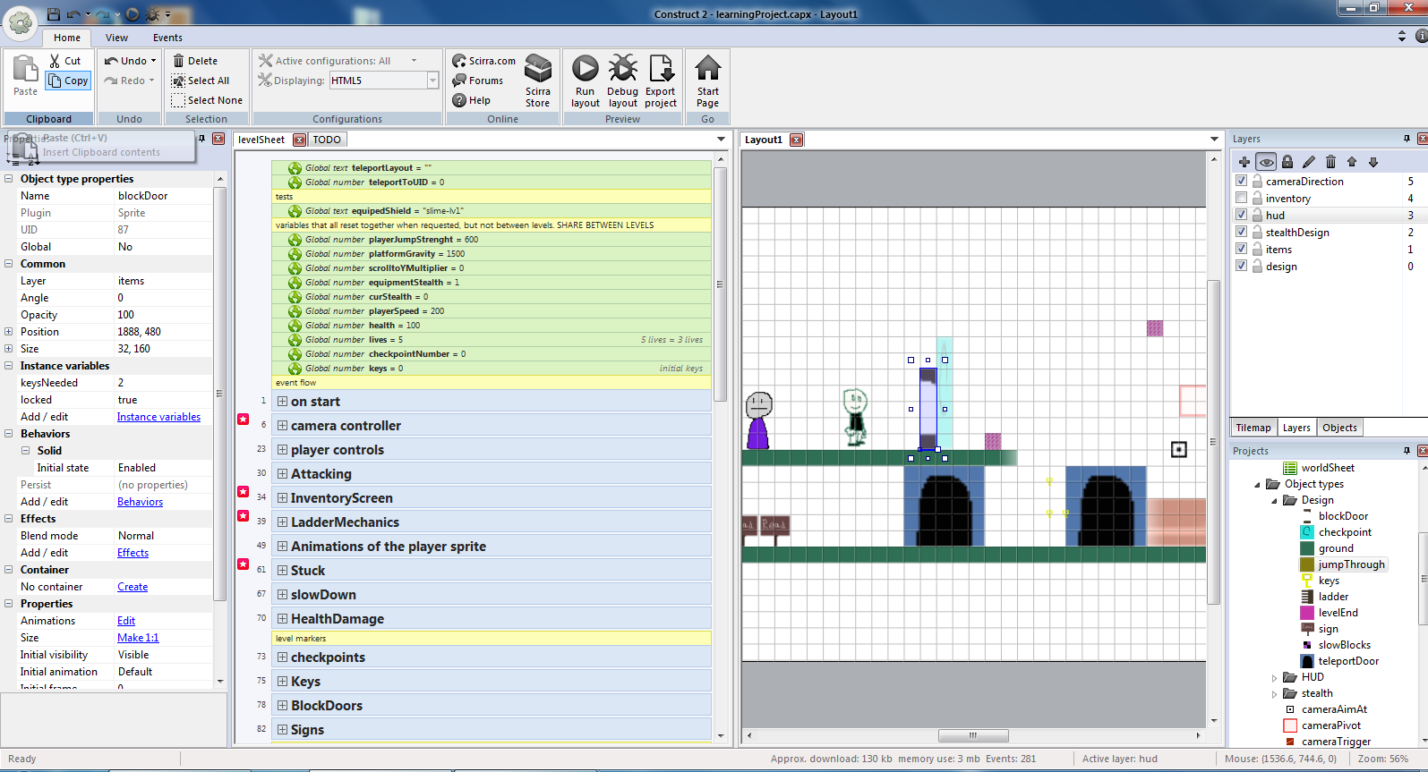This screenshot has width=1428, height=772.
Task: Expand the 'InventoryScreen' event group
Action: point(282,498)
